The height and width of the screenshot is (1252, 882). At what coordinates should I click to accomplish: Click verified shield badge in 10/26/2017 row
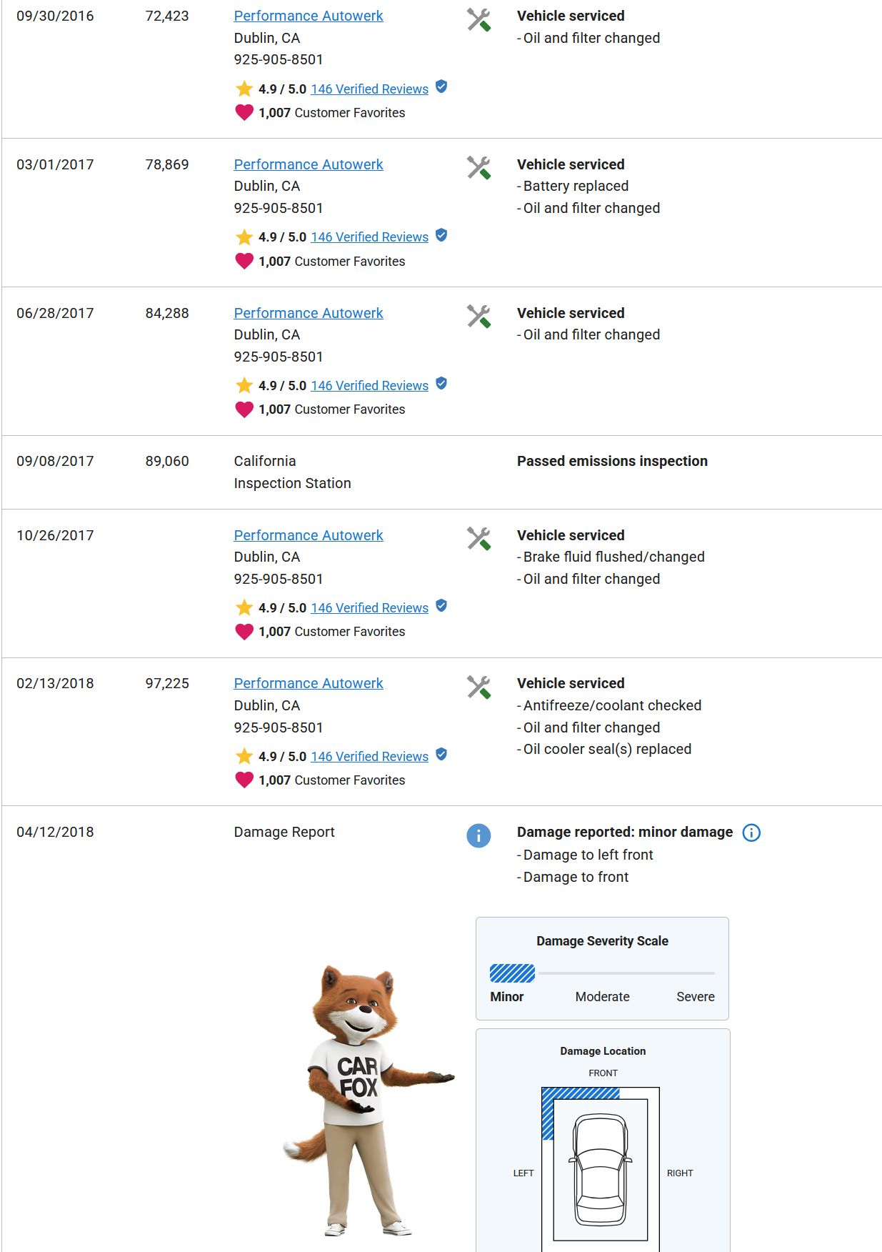[x=441, y=606]
